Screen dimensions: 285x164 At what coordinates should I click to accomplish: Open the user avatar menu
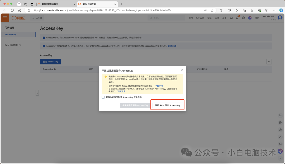280,18
